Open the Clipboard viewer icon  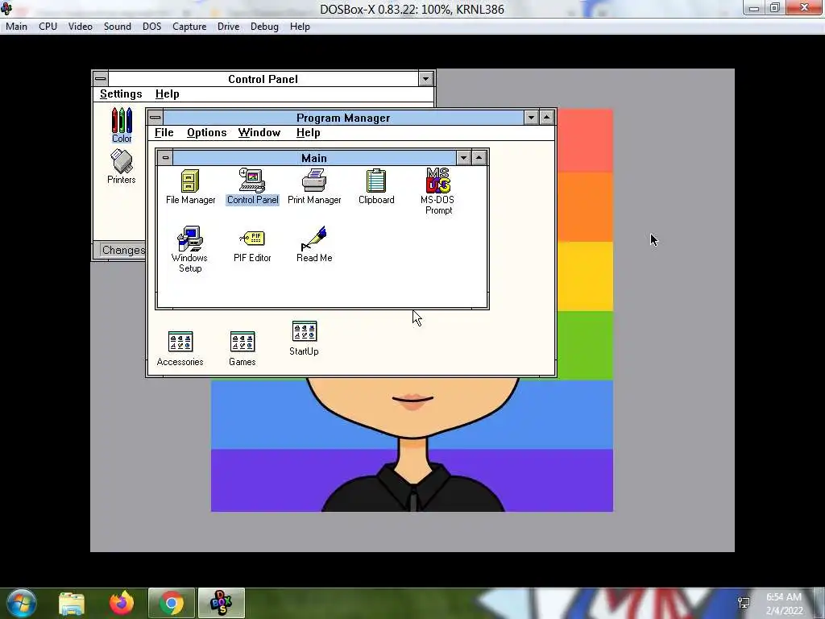(x=376, y=186)
